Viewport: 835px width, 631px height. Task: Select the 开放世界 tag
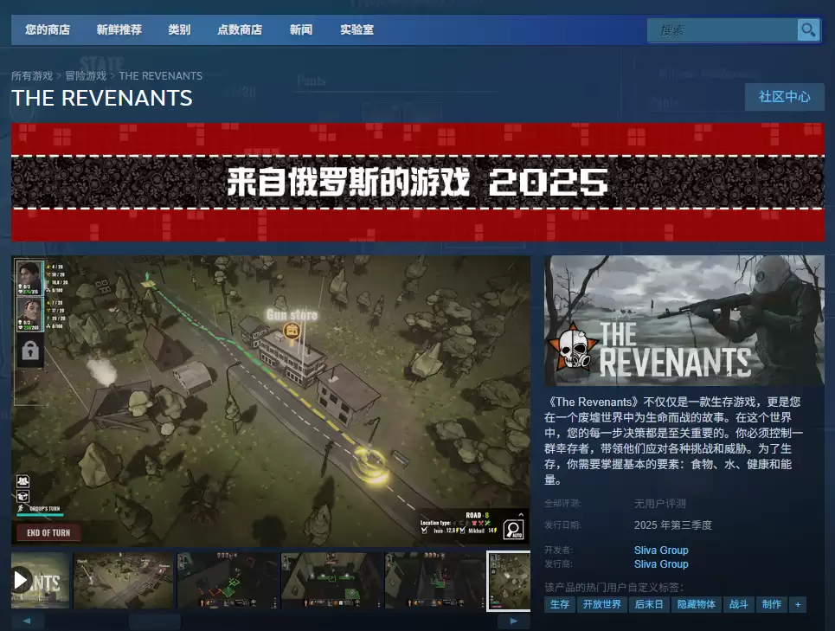tap(601, 604)
